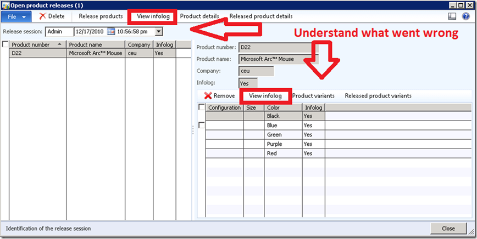Toggle select-all checkbox in variants grid header
Viewport: 477px width, 239px height.
(202, 107)
